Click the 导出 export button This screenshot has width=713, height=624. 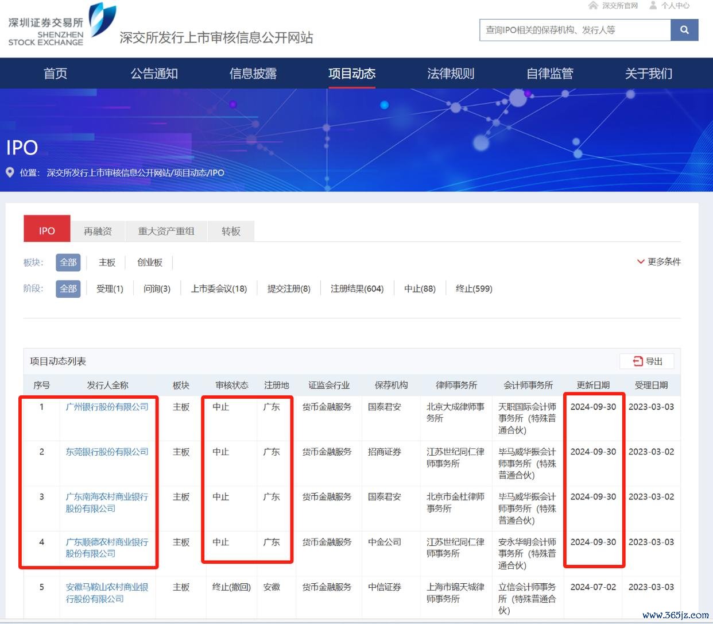(x=647, y=361)
